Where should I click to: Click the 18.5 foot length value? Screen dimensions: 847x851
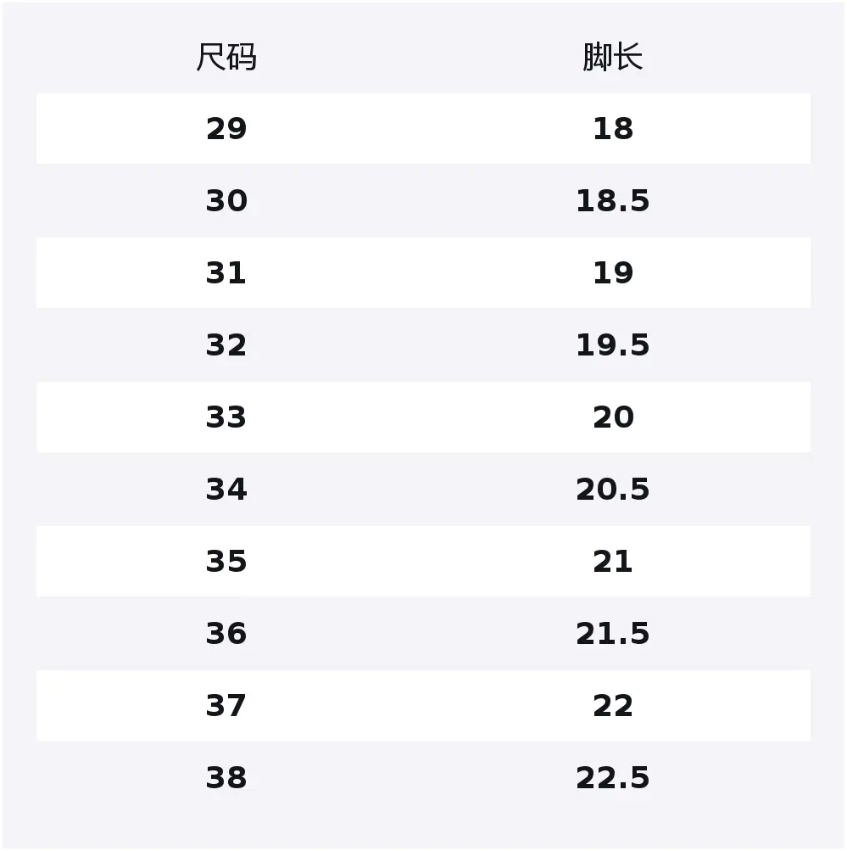(612, 201)
